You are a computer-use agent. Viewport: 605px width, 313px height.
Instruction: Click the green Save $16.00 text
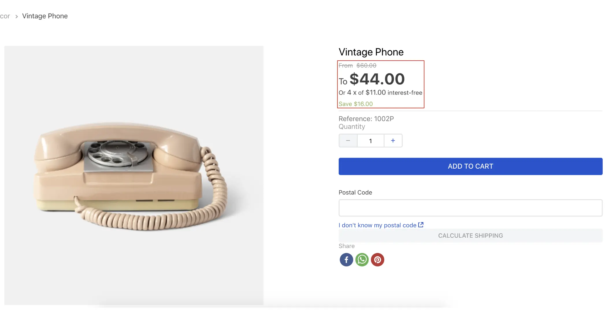pyautogui.click(x=355, y=104)
